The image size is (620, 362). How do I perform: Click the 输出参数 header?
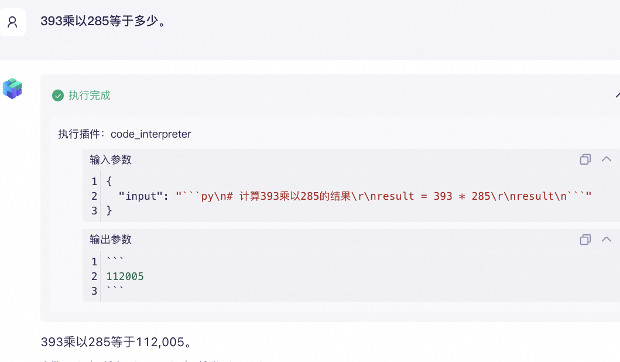111,239
